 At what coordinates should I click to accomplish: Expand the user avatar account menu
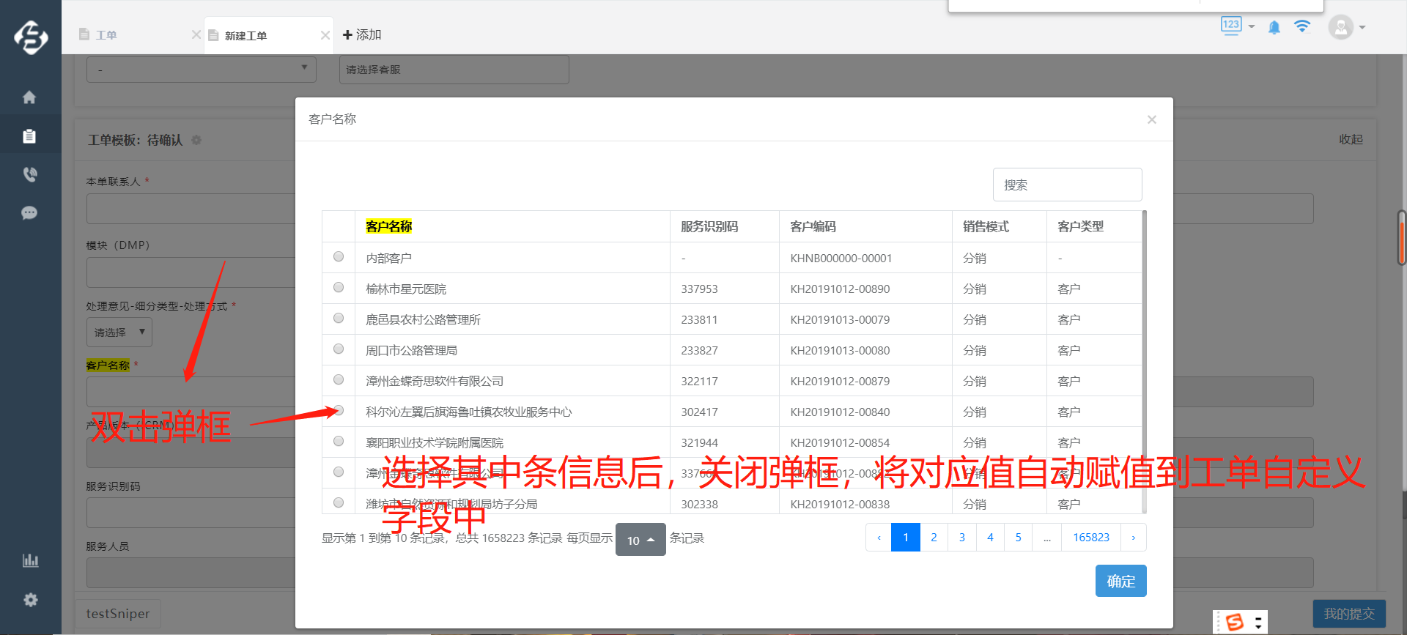tap(1347, 28)
